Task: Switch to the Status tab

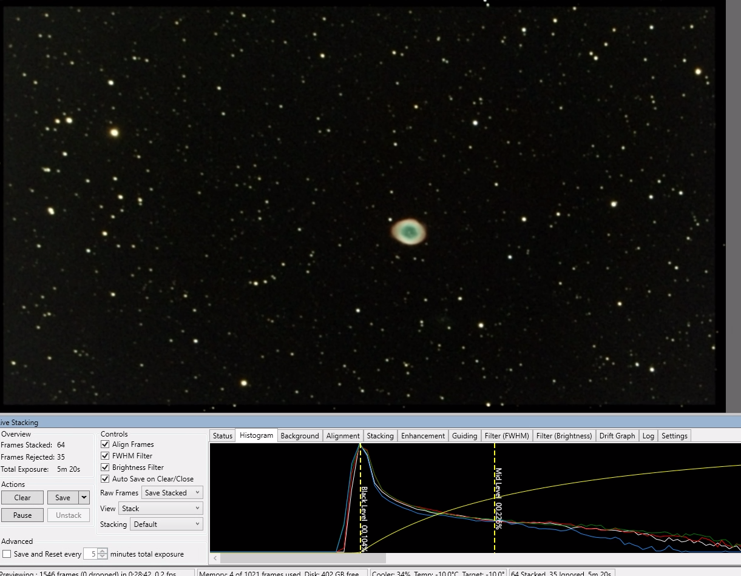Action: point(223,436)
